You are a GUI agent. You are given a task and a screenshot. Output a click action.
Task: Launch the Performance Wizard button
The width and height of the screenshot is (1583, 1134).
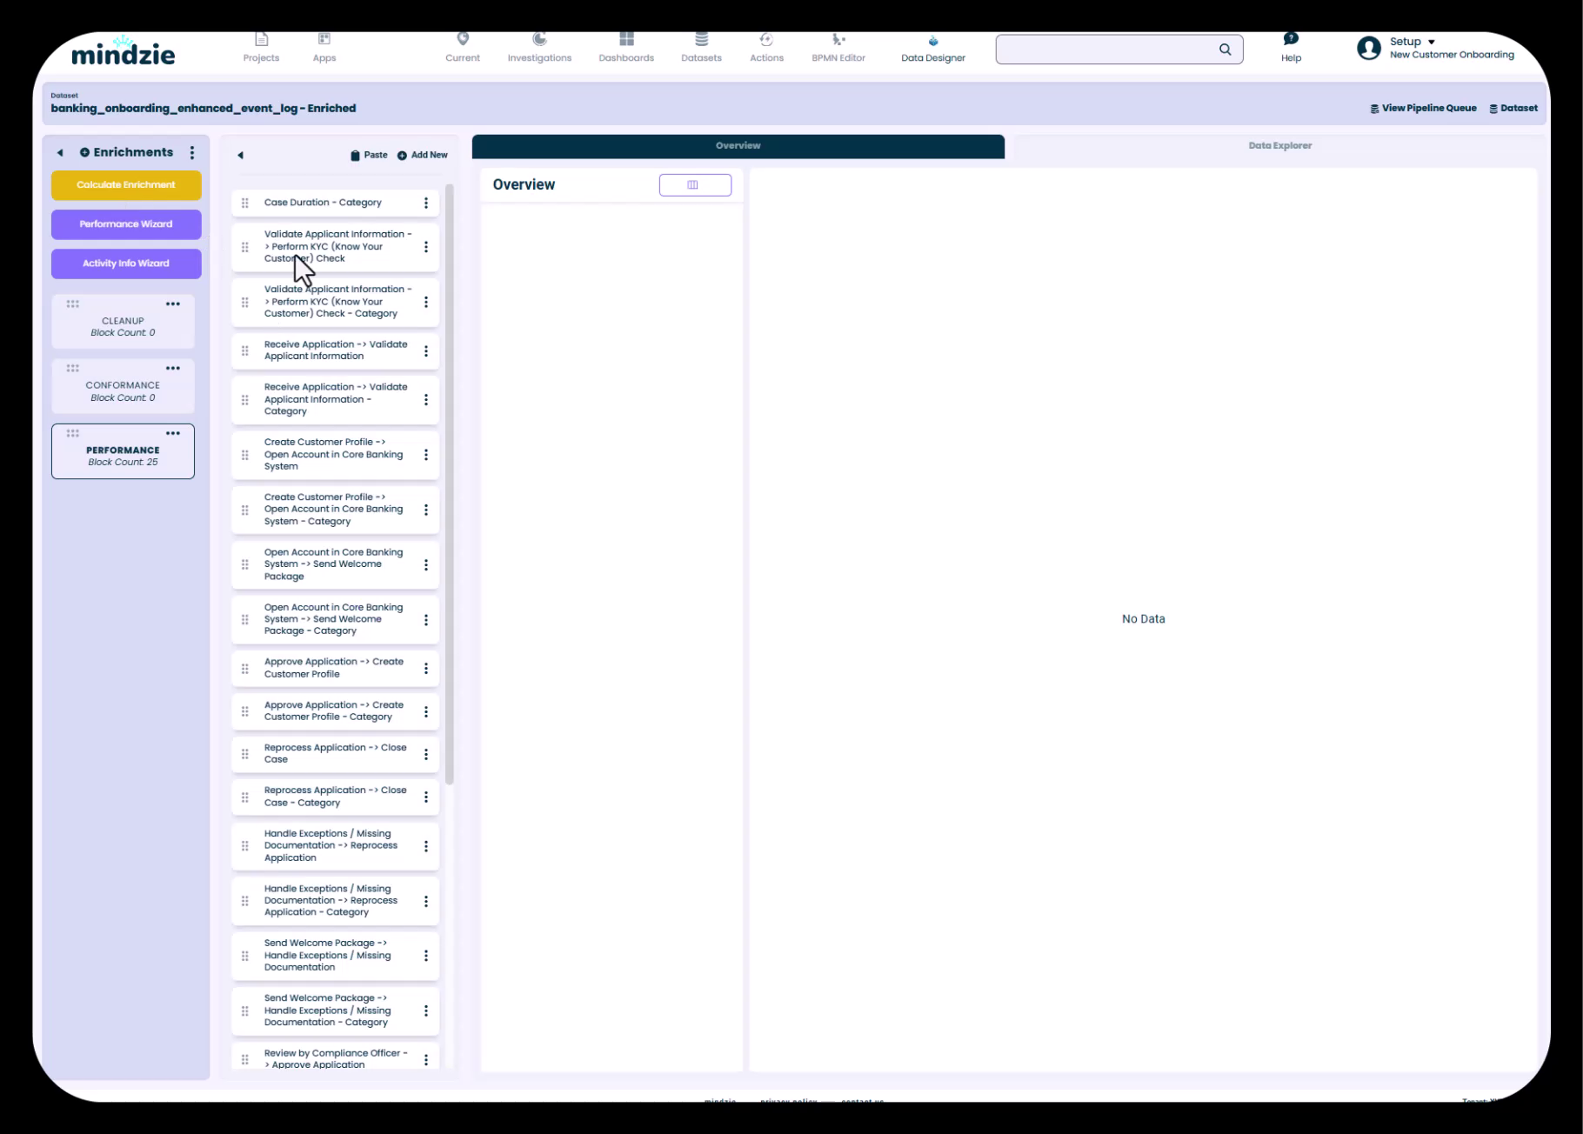[126, 224]
